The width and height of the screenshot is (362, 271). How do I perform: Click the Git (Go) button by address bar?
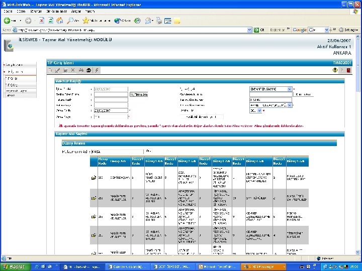click(259, 30)
